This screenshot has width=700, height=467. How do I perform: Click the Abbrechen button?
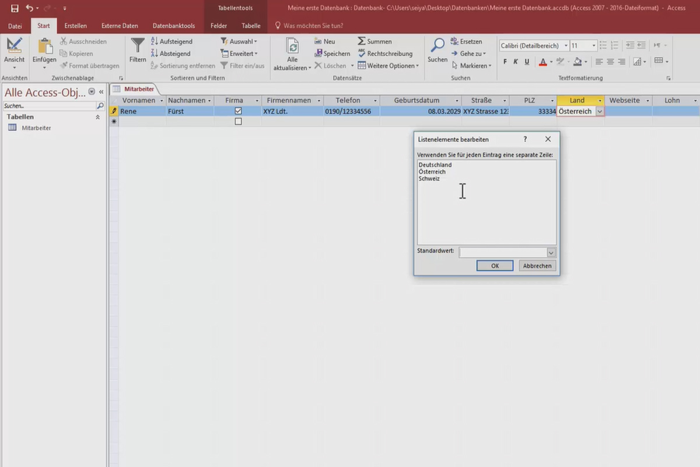(537, 266)
